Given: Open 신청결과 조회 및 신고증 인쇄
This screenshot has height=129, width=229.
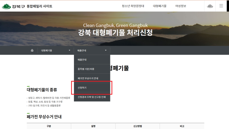Looking at the screenshot, I should [92, 97].
